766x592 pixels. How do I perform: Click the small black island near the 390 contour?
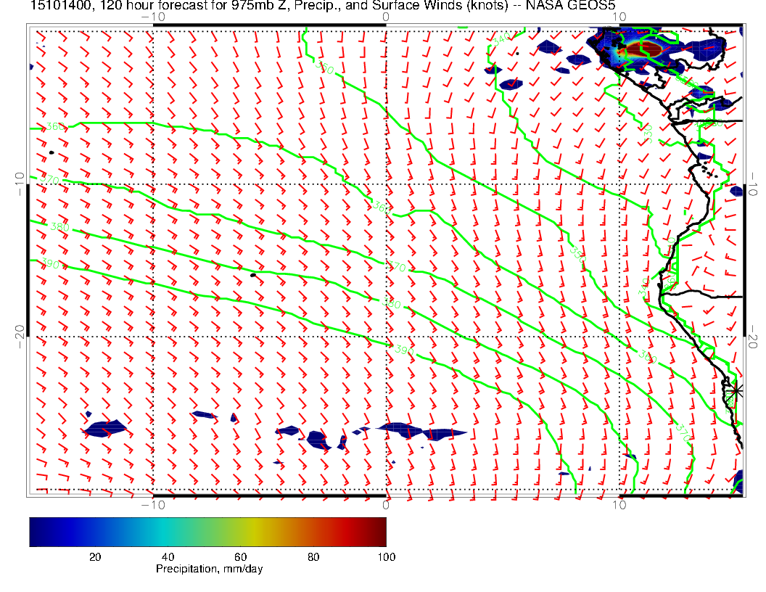252,275
